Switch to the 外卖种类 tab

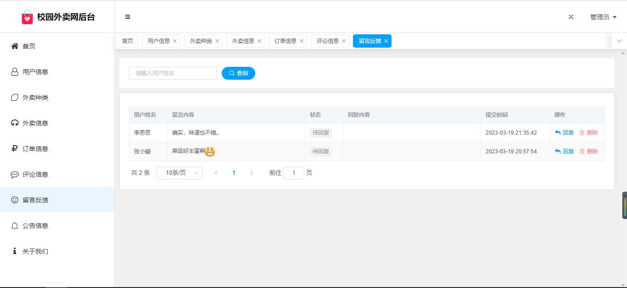coord(201,41)
